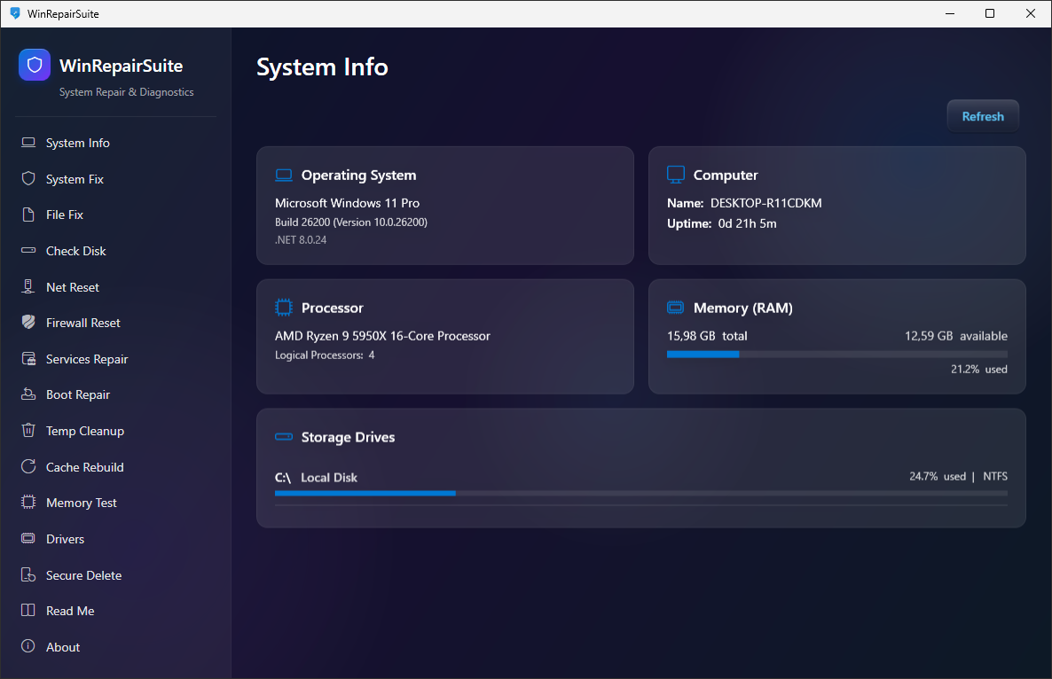Click the Memory Test chip icon
Image resolution: width=1052 pixels, height=679 pixels.
tap(28, 502)
